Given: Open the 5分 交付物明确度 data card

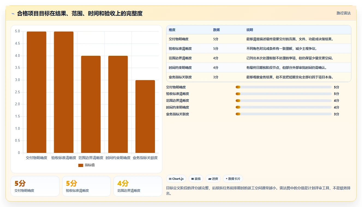Looking at the screenshot, I should (x=35, y=186).
